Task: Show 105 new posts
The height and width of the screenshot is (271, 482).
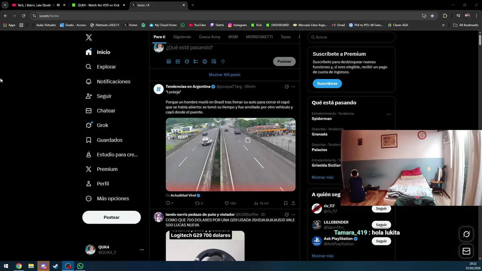Action: pyautogui.click(x=224, y=75)
